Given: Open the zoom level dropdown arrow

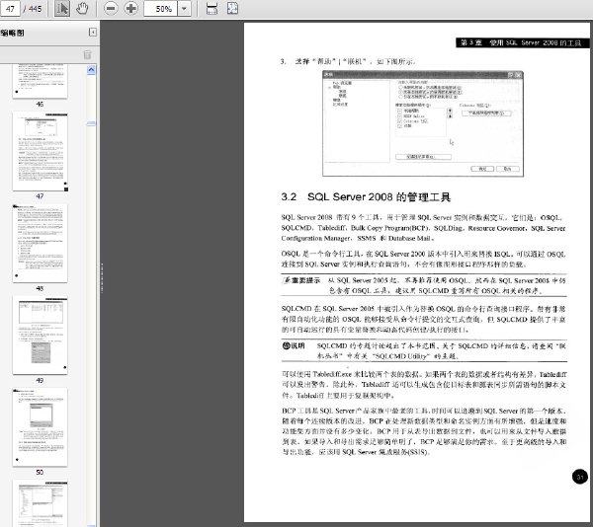Looking at the screenshot, I should click(184, 8).
